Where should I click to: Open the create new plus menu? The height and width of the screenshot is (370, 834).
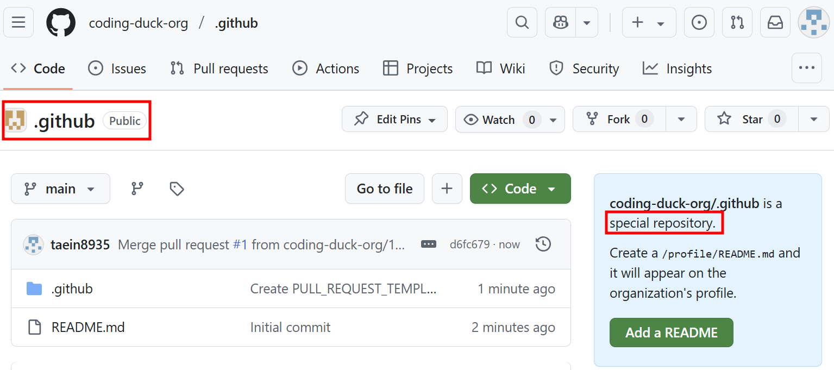(649, 22)
